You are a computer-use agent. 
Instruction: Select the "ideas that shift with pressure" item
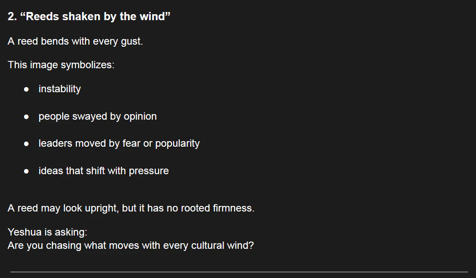point(104,171)
